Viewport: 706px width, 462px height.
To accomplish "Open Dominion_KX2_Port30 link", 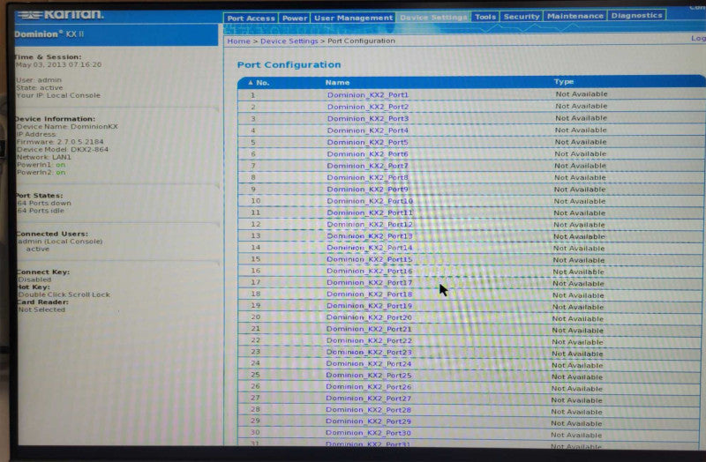I will pos(369,433).
